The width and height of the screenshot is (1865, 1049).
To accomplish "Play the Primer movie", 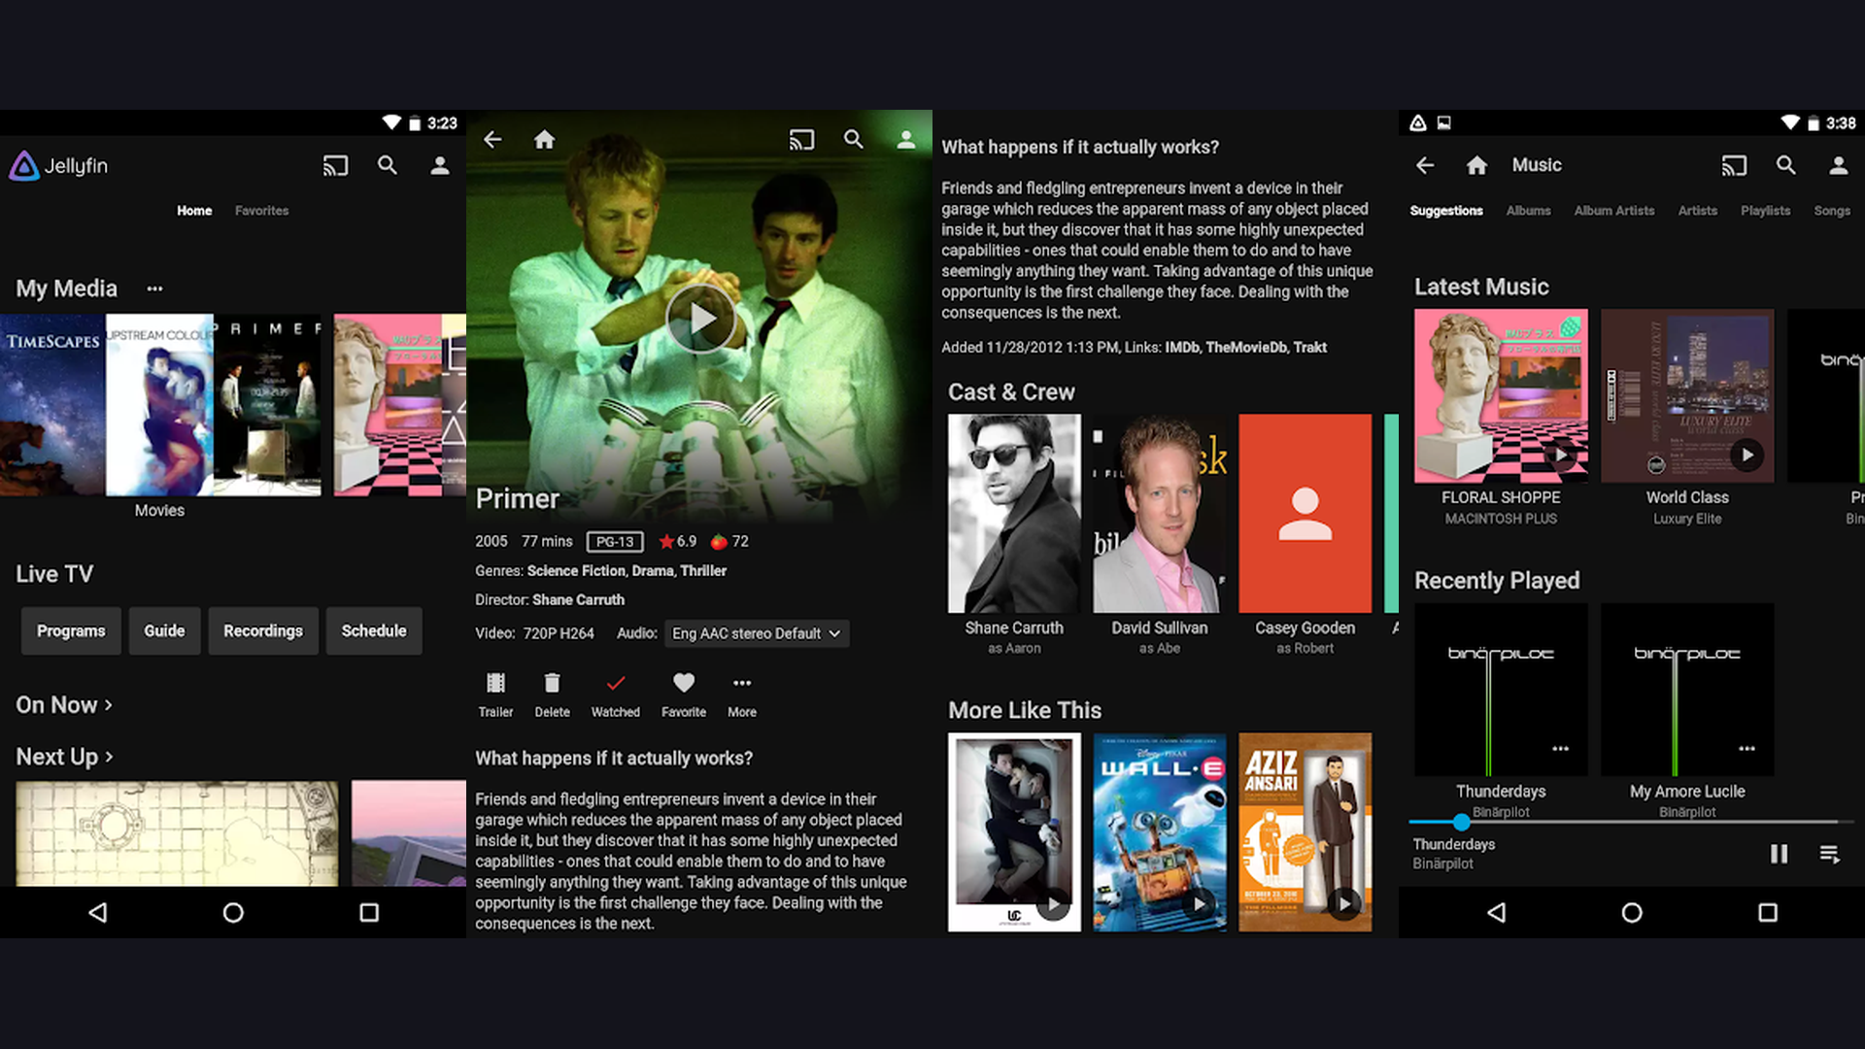I will (x=700, y=319).
